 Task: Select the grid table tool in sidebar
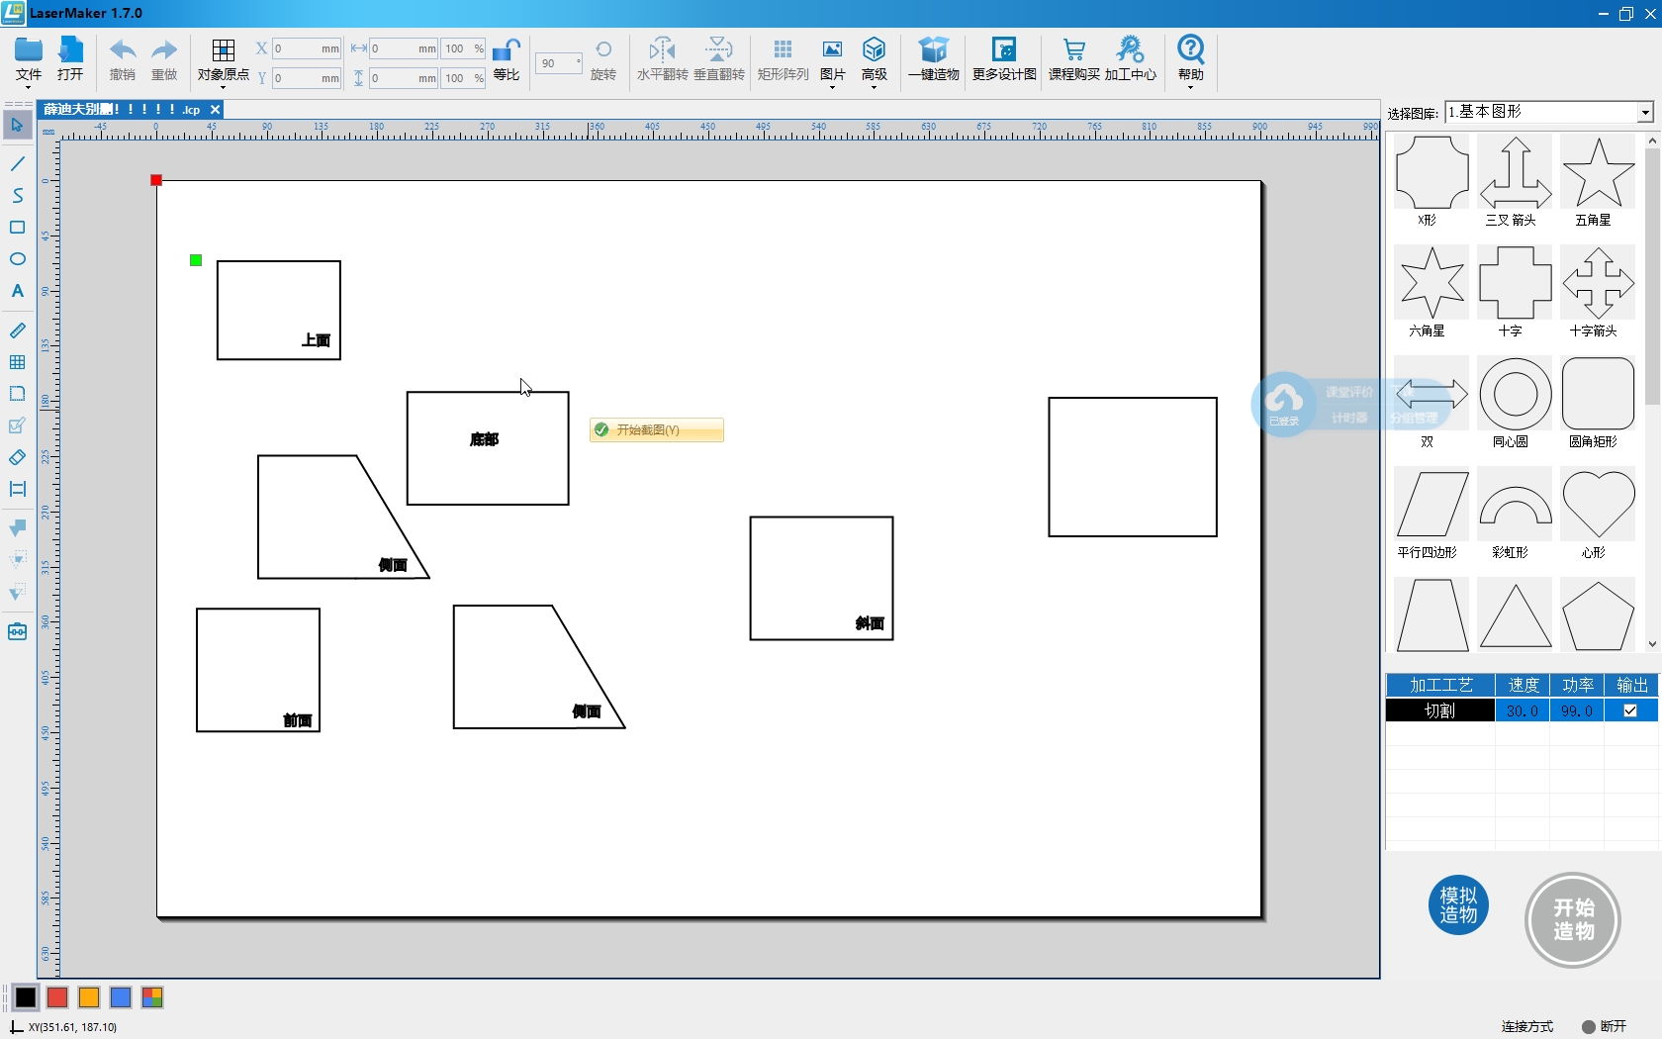17,362
